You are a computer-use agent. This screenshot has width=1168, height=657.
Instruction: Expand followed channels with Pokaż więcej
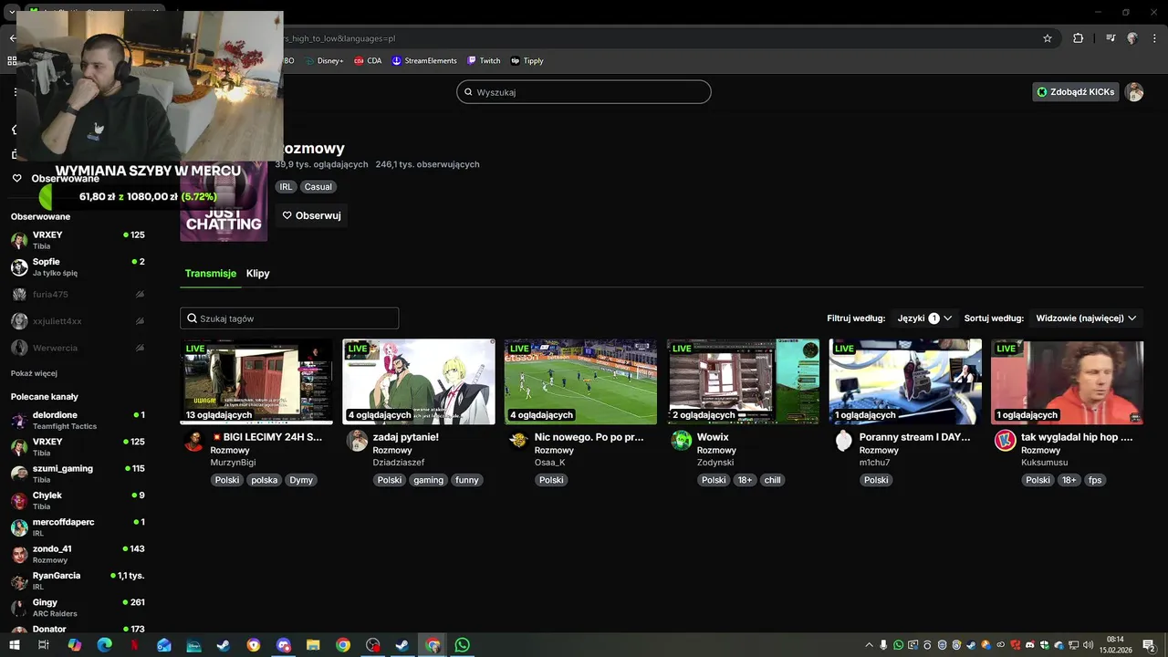coord(34,373)
